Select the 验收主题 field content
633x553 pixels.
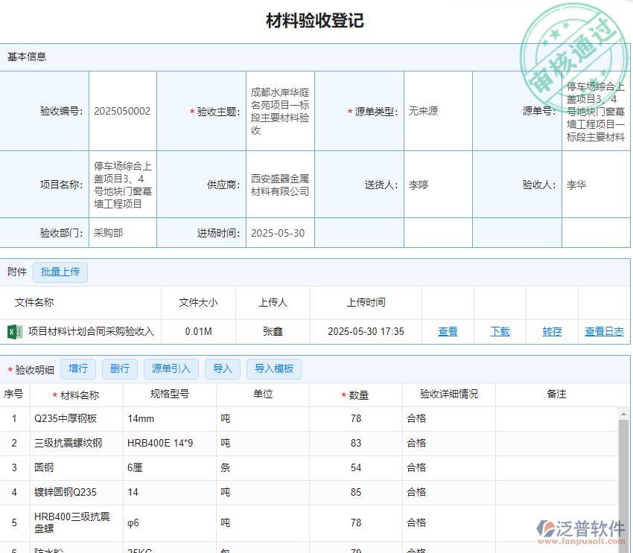[x=279, y=110]
